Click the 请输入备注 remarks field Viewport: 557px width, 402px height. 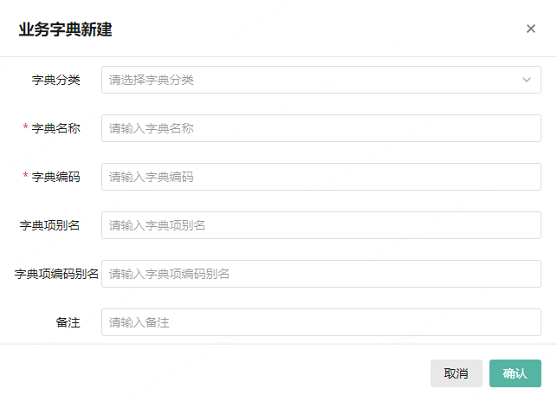(x=321, y=322)
